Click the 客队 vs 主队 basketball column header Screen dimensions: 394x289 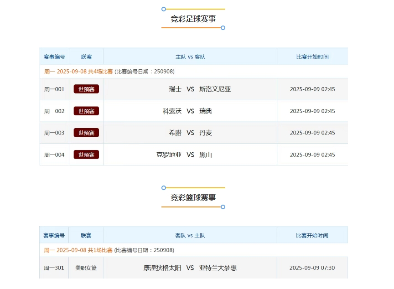click(190, 236)
